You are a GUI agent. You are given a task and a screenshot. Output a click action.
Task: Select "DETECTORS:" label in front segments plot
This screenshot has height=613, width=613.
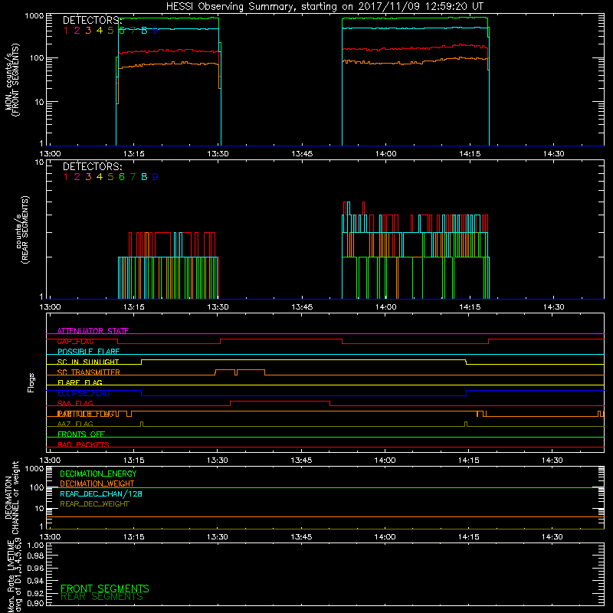92,21
